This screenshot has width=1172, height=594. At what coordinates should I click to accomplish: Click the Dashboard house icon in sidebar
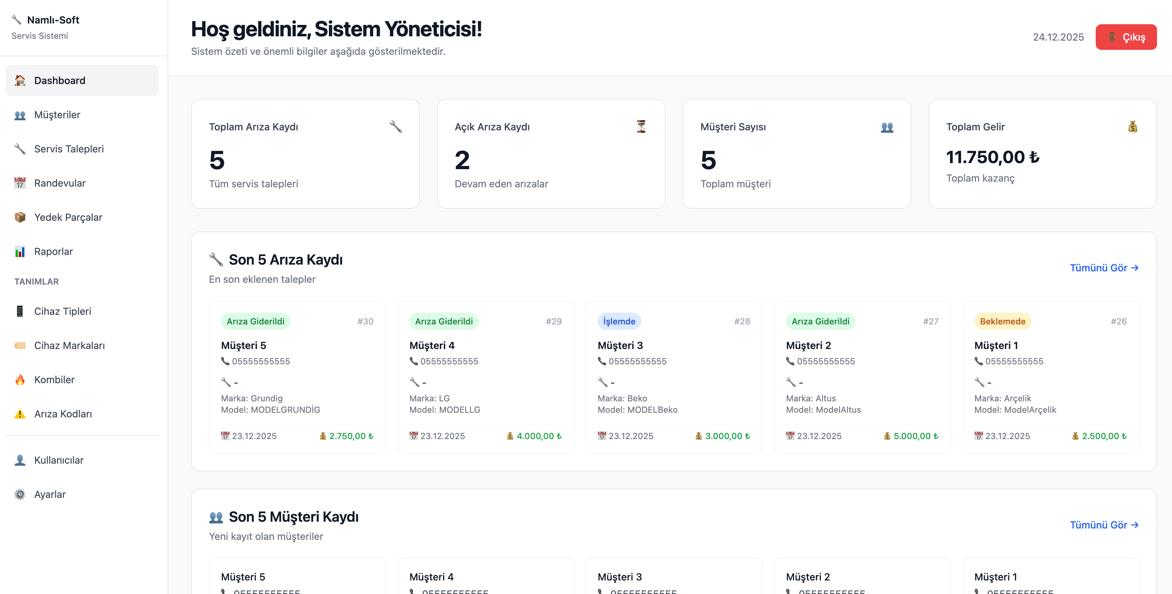point(20,80)
